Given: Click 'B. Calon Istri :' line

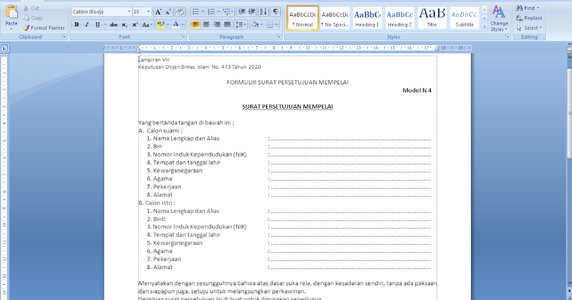Looking at the screenshot, I should (157, 203).
